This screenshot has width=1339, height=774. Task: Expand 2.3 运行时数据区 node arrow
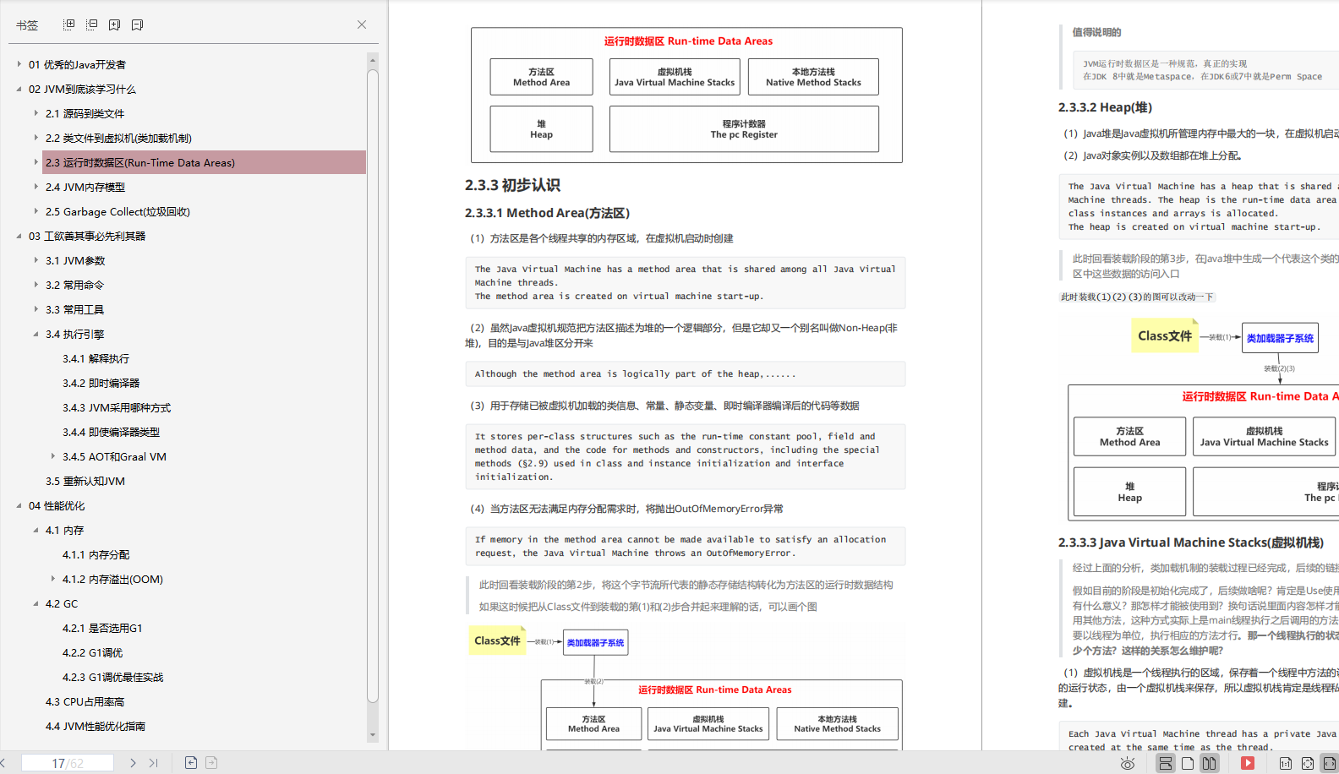click(36, 162)
